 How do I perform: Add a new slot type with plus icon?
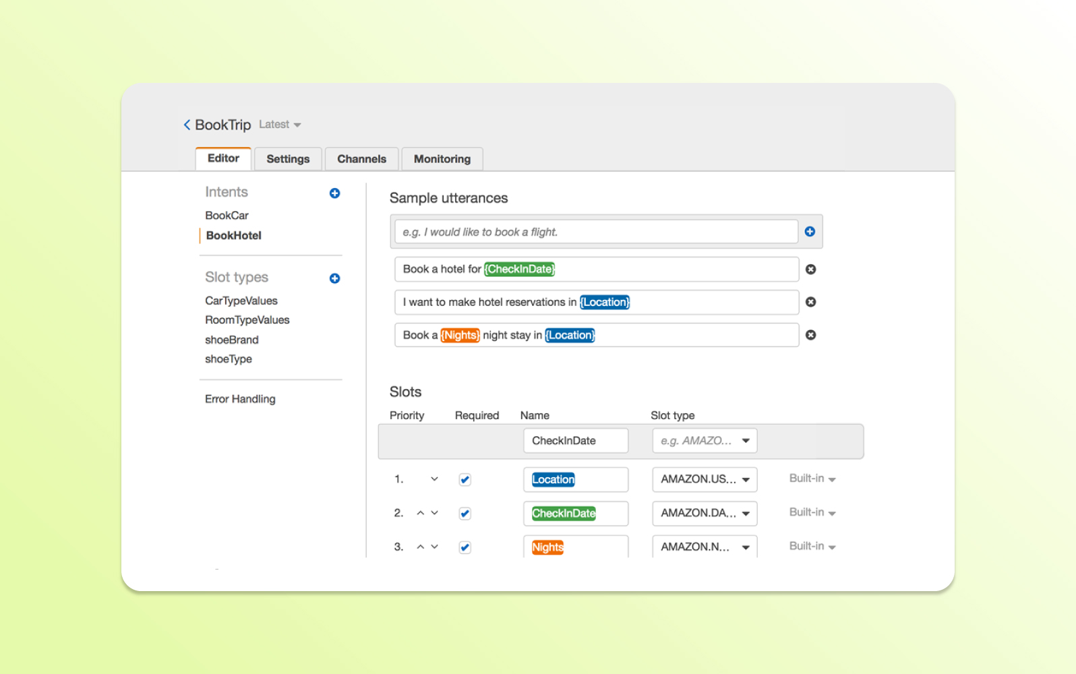pyautogui.click(x=334, y=278)
